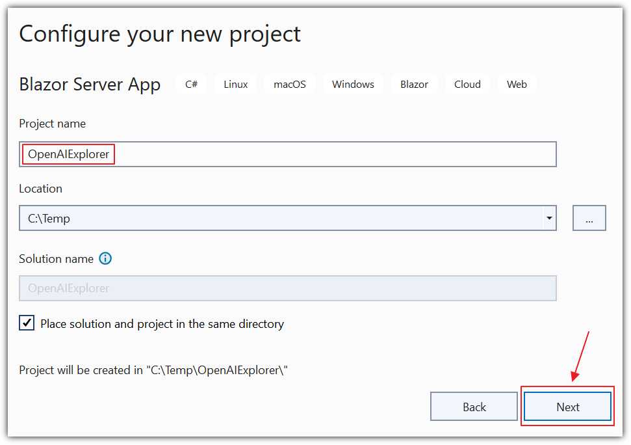The width and height of the screenshot is (631, 445).
Task: Uncheck place solution and project in same directory
Action: (x=27, y=323)
